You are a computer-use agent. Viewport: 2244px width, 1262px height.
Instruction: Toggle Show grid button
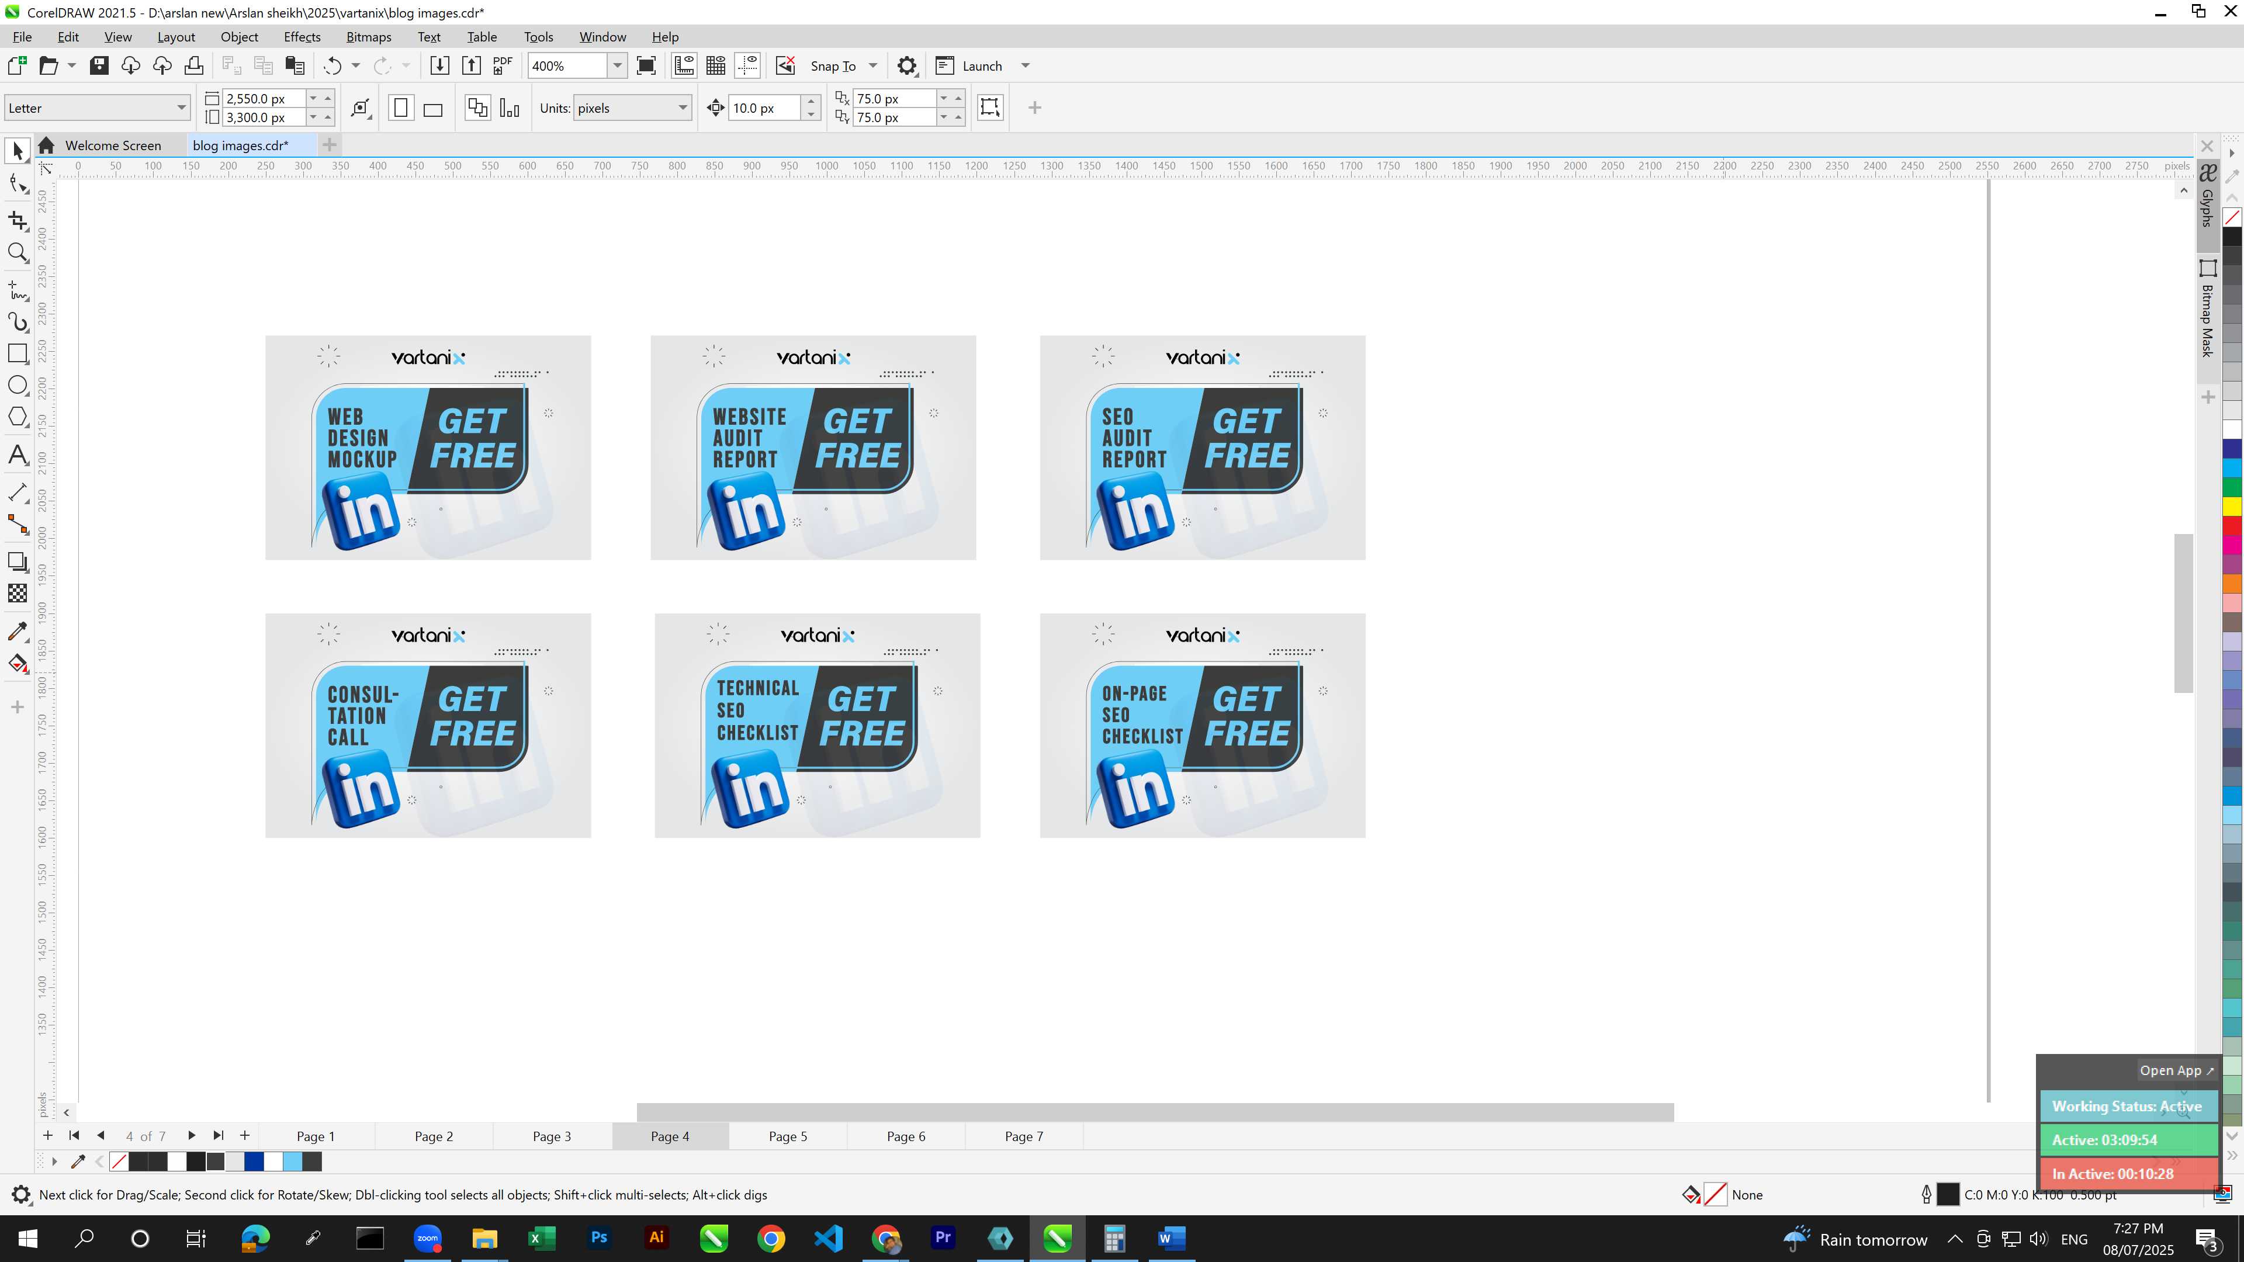pos(716,65)
